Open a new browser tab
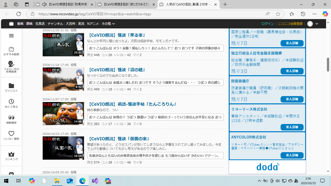This screenshot has width=331, height=186. [225, 4]
